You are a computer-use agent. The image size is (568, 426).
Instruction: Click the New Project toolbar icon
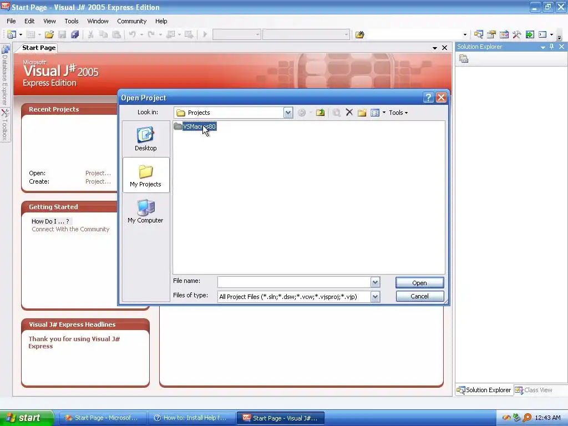click(11, 34)
